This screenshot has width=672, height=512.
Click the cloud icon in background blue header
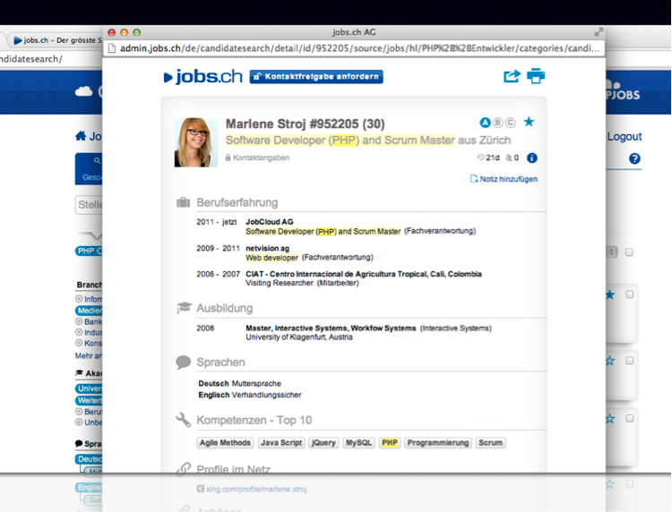click(83, 91)
